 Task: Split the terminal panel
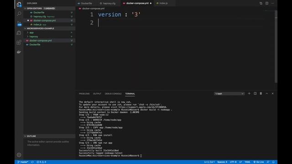point(255,93)
